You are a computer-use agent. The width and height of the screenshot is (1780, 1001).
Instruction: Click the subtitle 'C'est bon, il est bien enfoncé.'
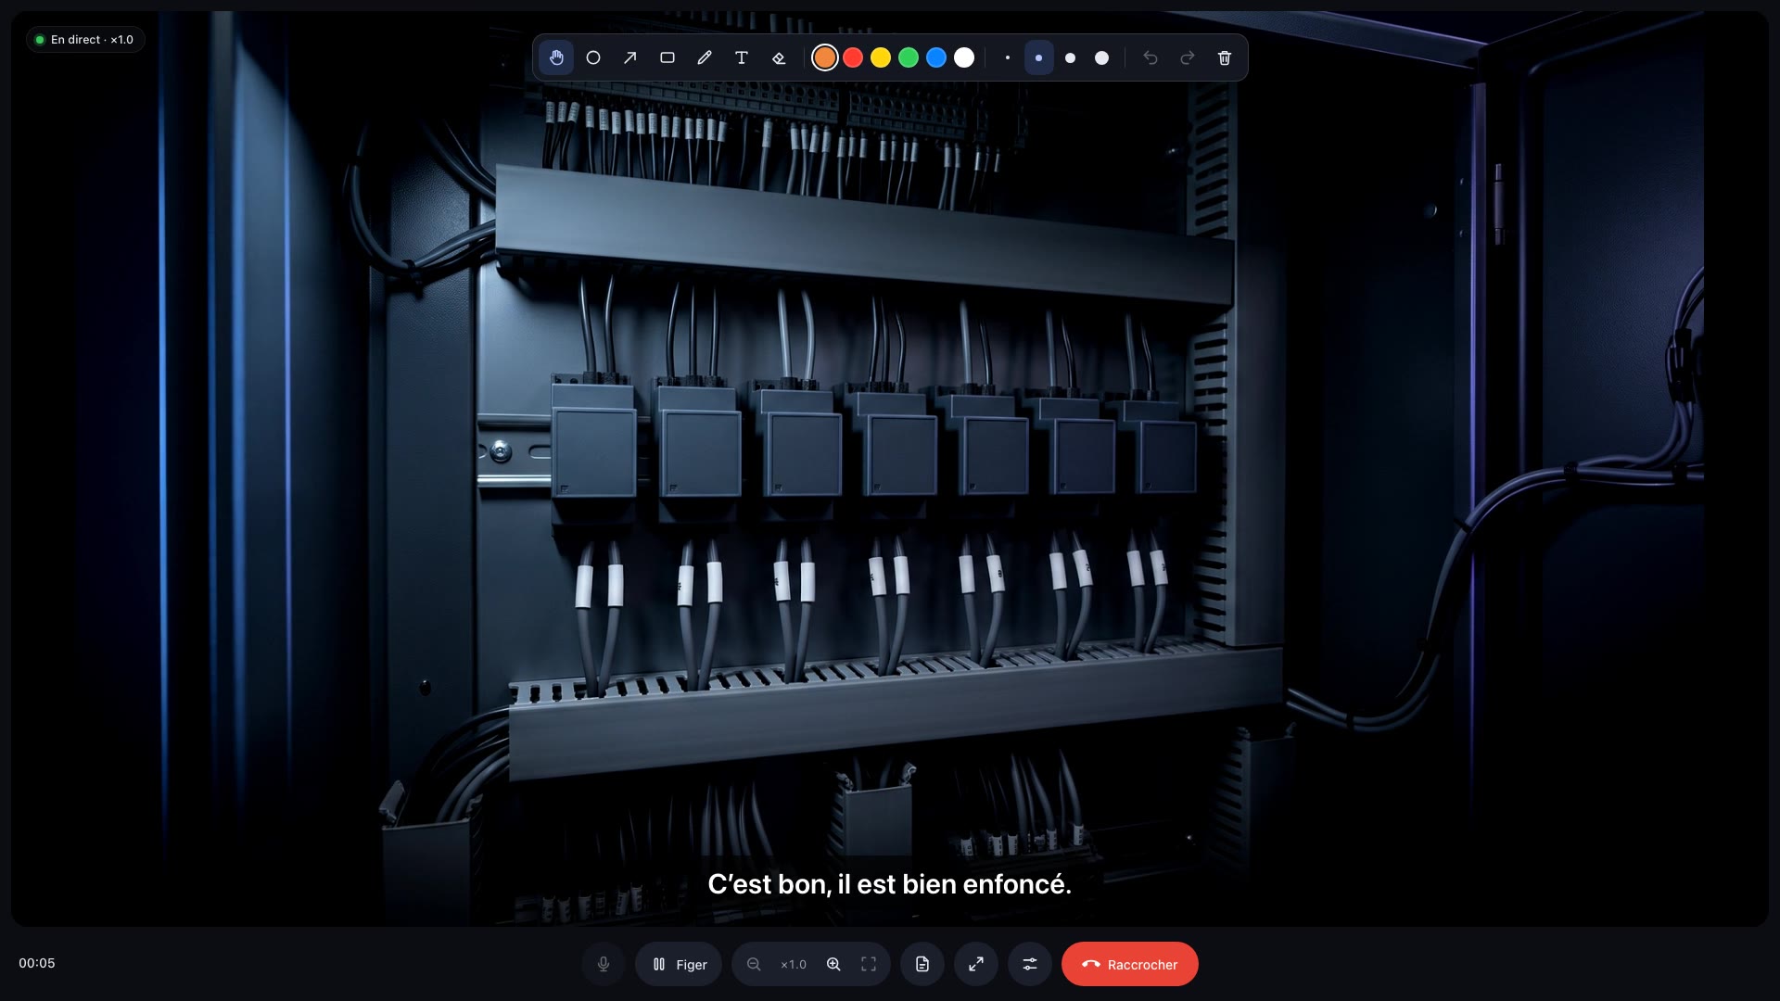889,884
